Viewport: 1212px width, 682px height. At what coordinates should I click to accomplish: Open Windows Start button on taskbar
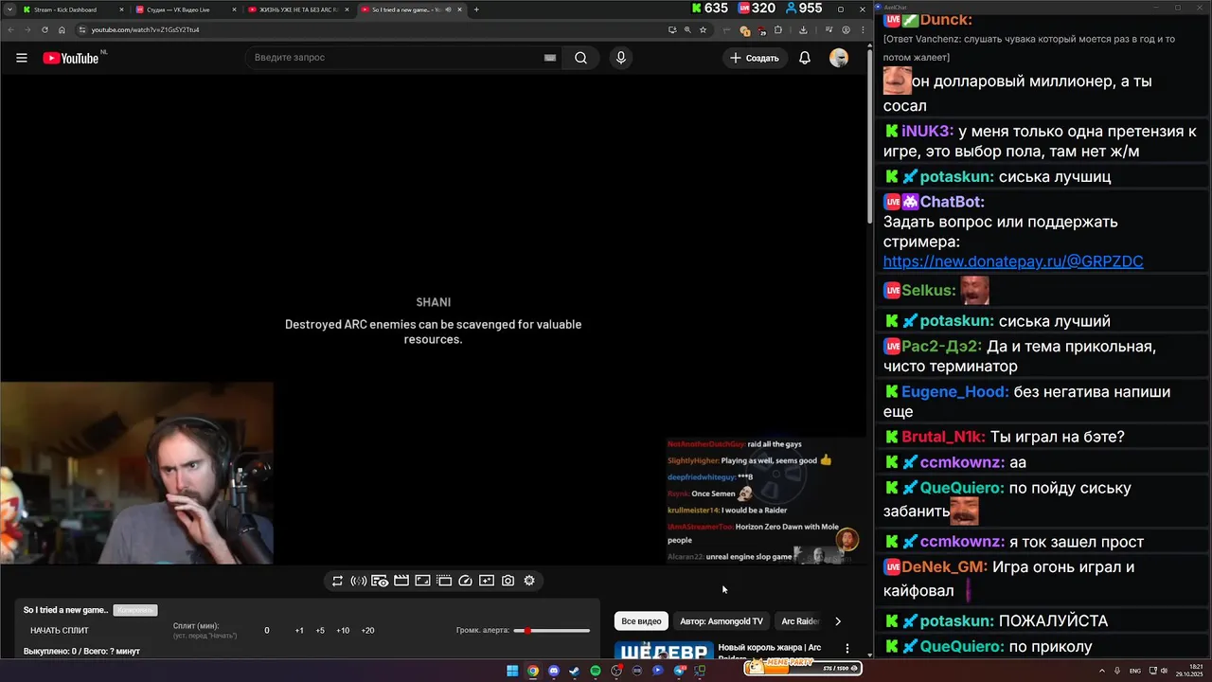point(512,671)
